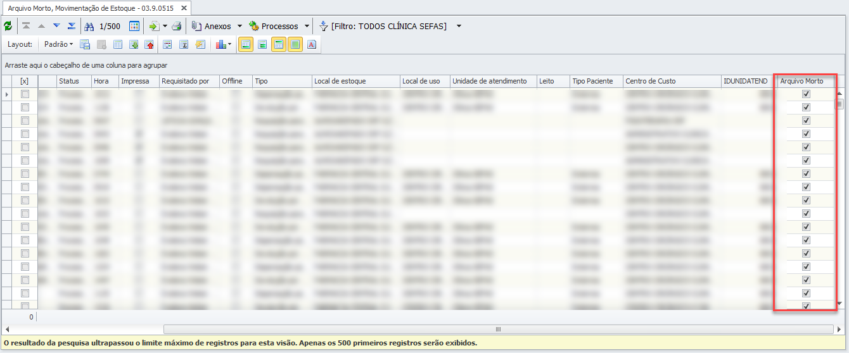Sort by the Impressa column header

pyautogui.click(x=138, y=81)
